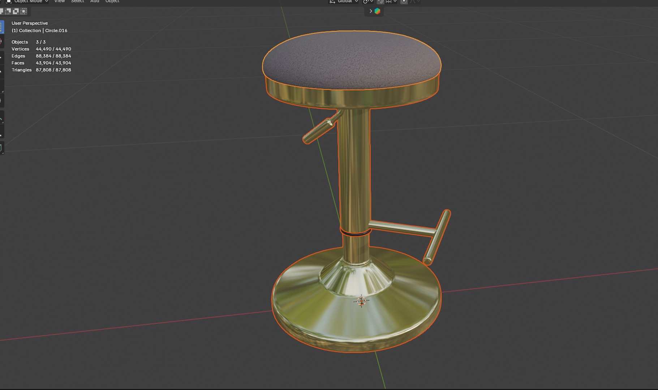The image size is (658, 390).
Task: Choose the Intersect selection mode icon
Action: coord(23,11)
